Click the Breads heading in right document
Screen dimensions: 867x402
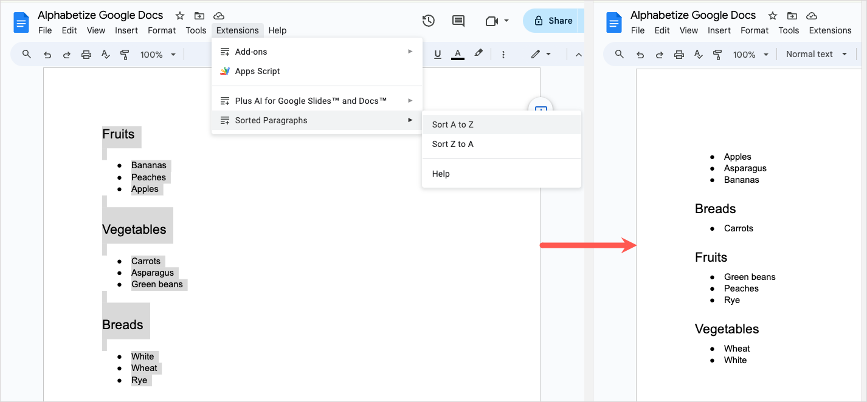[x=716, y=209]
